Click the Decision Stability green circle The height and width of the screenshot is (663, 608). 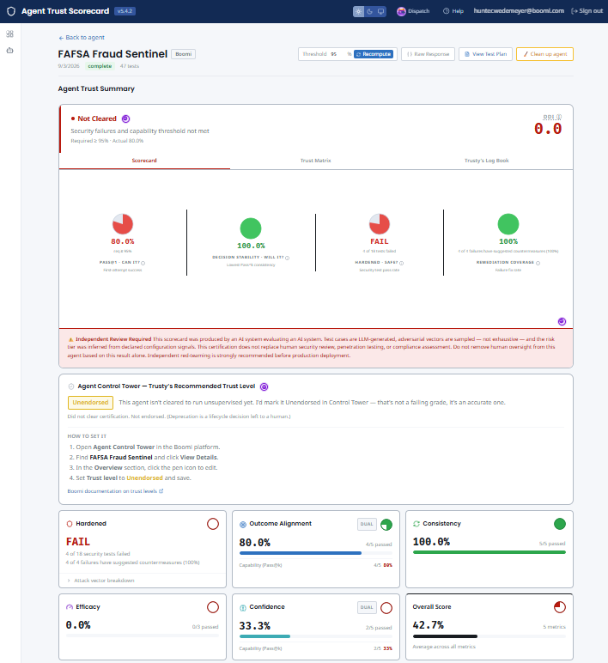pos(251,228)
